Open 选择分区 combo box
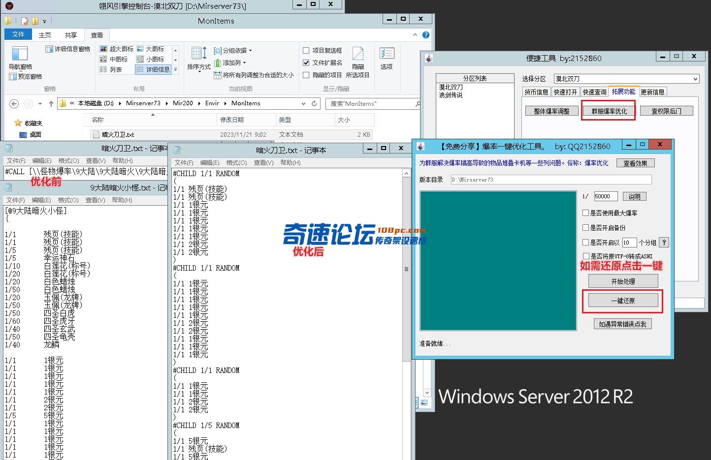The height and width of the screenshot is (460, 711). click(626, 79)
